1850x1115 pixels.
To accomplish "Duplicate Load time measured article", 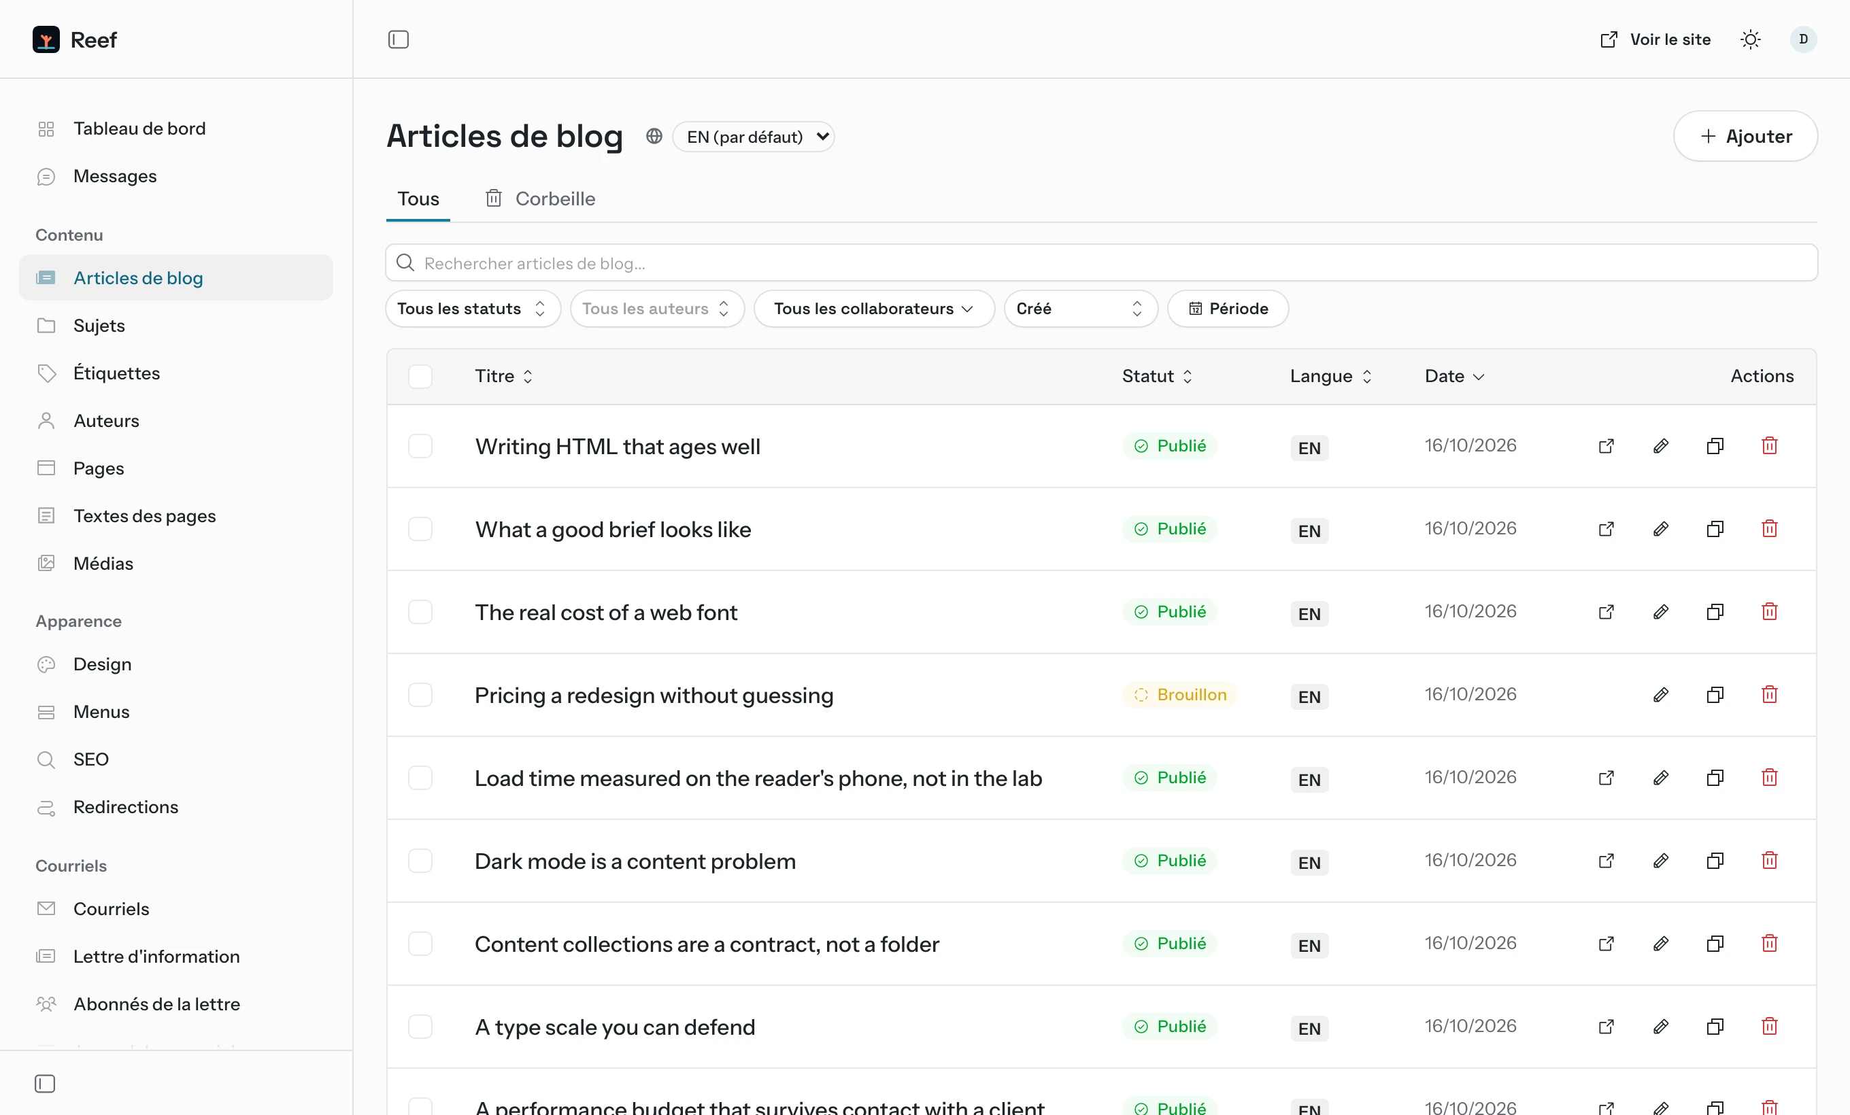I will (1715, 777).
